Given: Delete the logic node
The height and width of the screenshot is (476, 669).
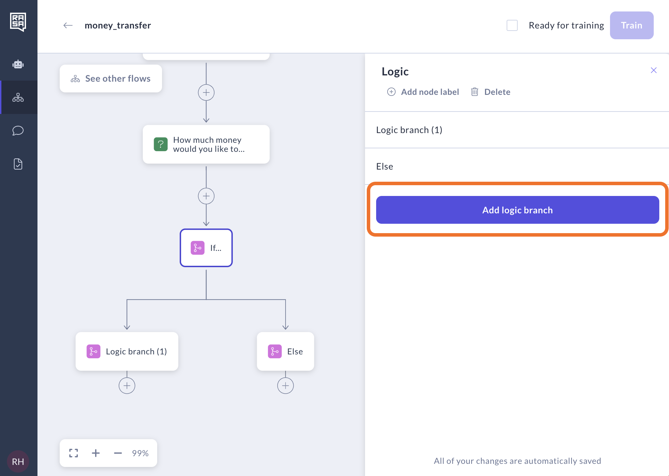Looking at the screenshot, I should pyautogui.click(x=491, y=92).
